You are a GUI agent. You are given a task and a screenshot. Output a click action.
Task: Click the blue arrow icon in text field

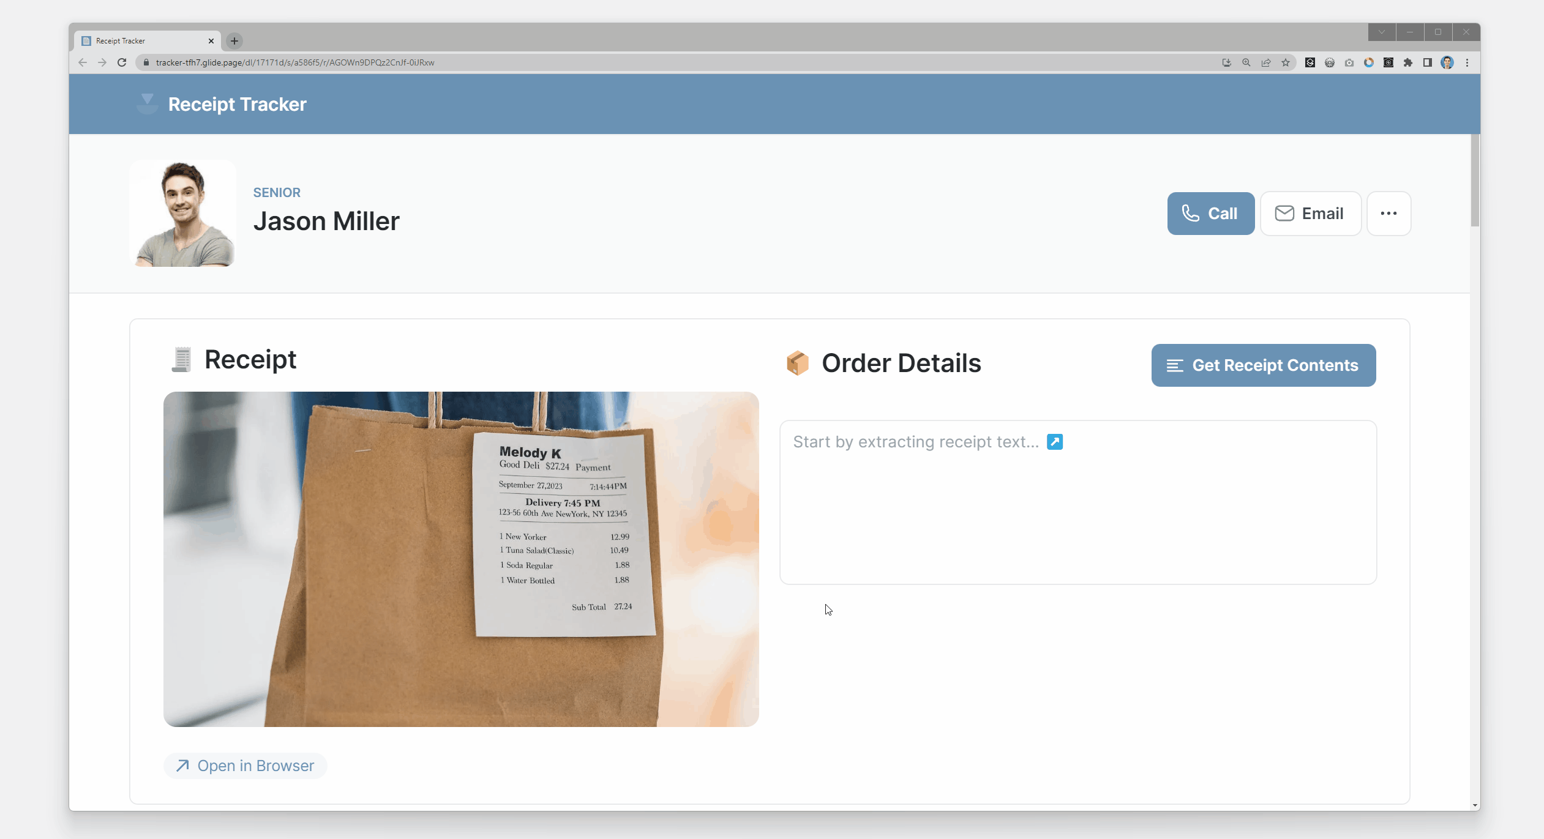tap(1055, 442)
